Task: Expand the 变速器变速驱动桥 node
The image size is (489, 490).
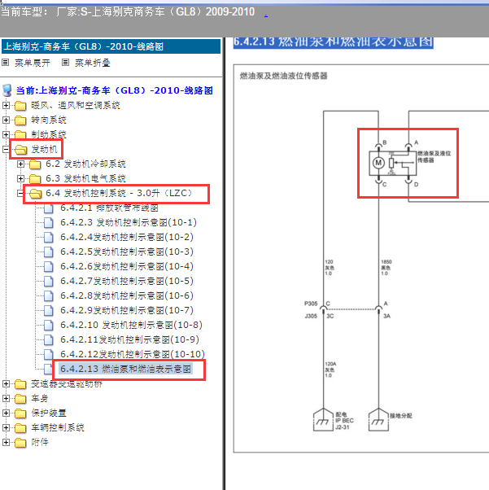Action: pyautogui.click(x=6, y=383)
